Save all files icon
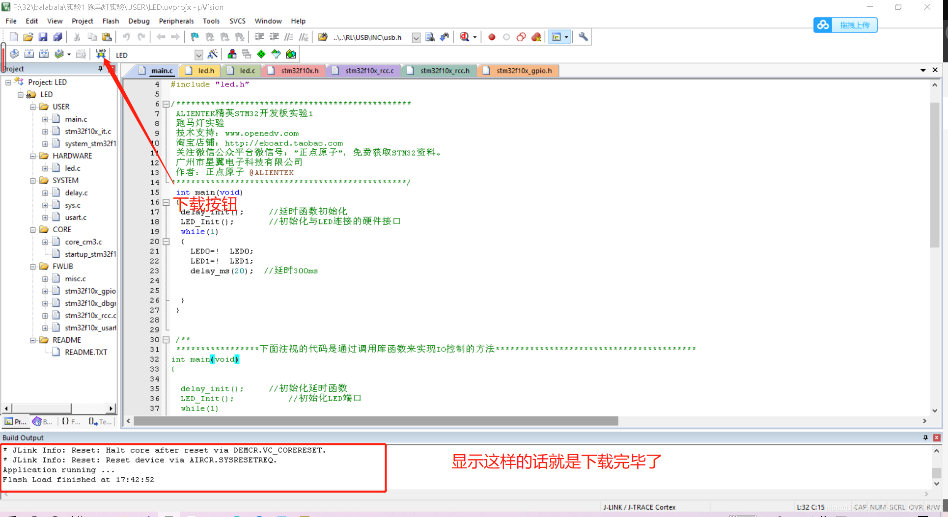The image size is (948, 517). pyautogui.click(x=58, y=37)
